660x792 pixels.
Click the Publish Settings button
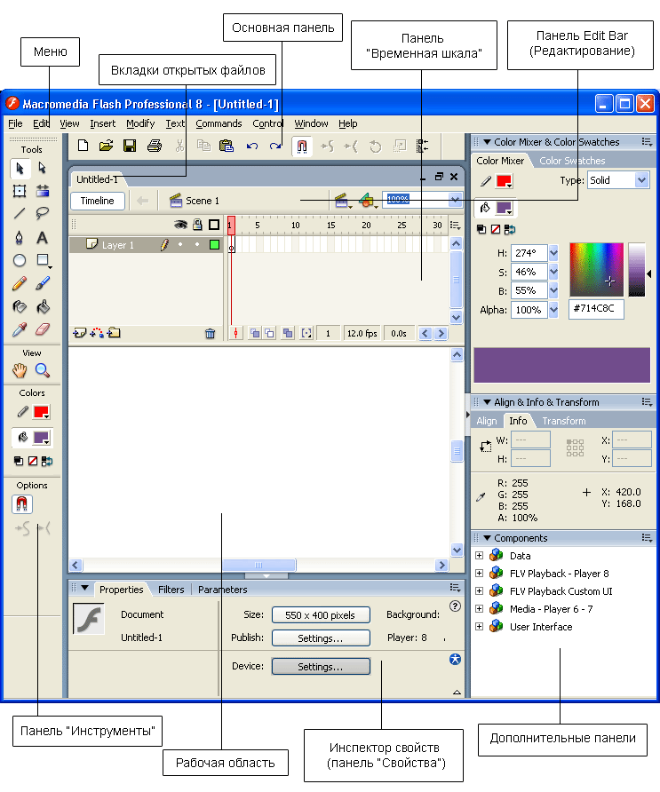pyautogui.click(x=321, y=638)
